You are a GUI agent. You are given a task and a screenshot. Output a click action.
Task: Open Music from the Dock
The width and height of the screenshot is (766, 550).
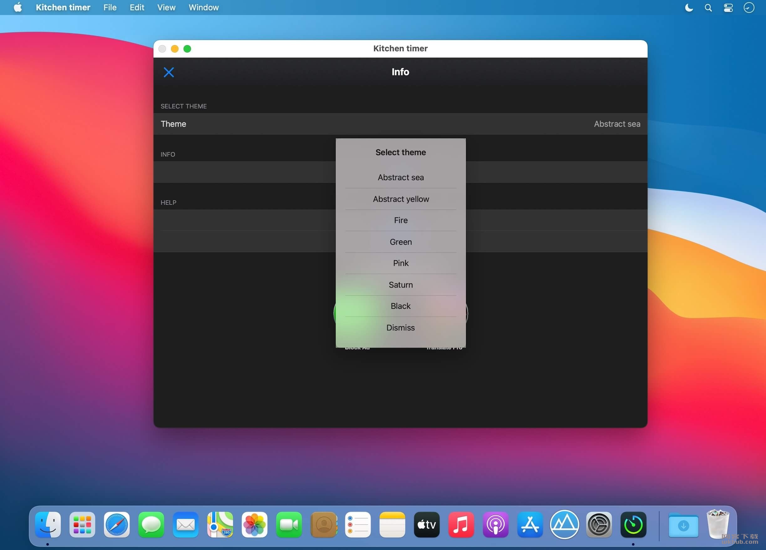(x=461, y=525)
